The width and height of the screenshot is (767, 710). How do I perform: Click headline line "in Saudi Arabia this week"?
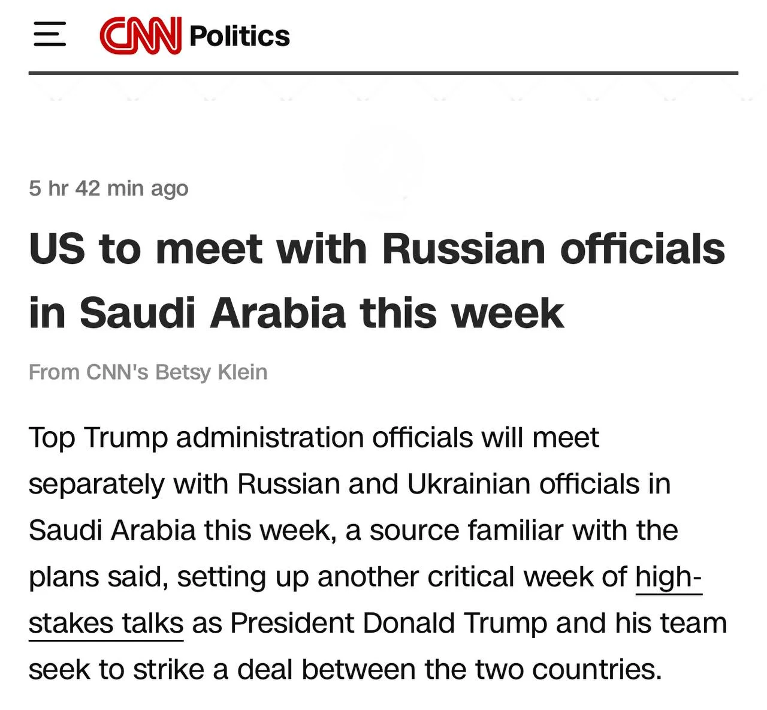click(x=297, y=312)
